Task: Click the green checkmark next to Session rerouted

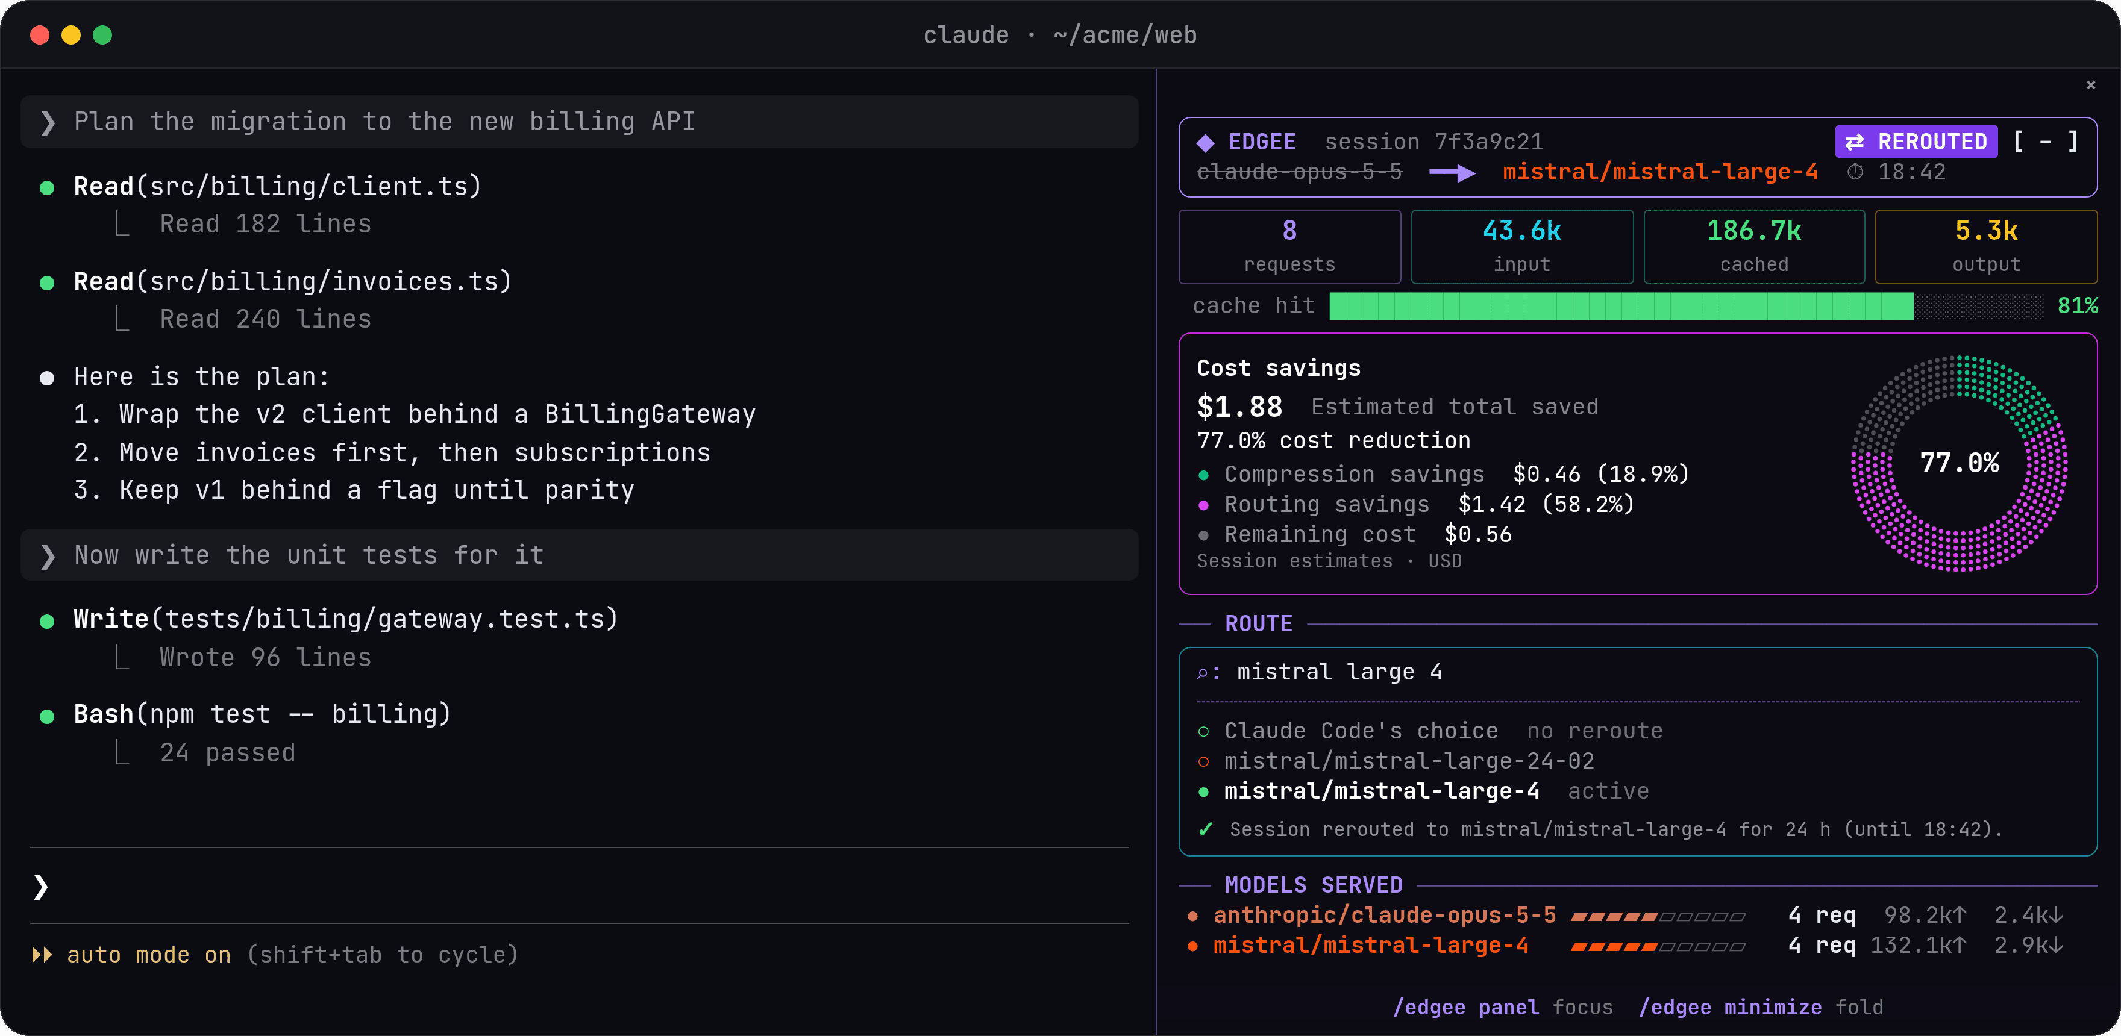Action: click(x=1205, y=829)
